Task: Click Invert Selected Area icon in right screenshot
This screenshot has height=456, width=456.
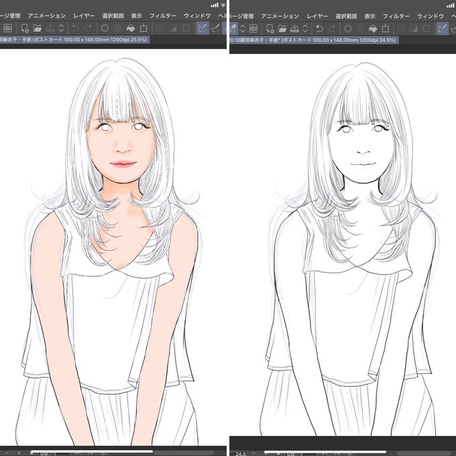Action: tap(414, 28)
